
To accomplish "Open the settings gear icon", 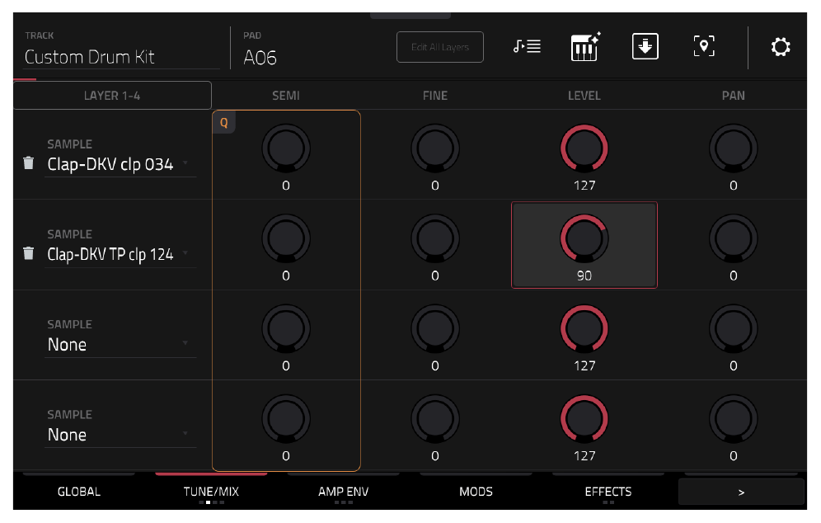I will [780, 47].
